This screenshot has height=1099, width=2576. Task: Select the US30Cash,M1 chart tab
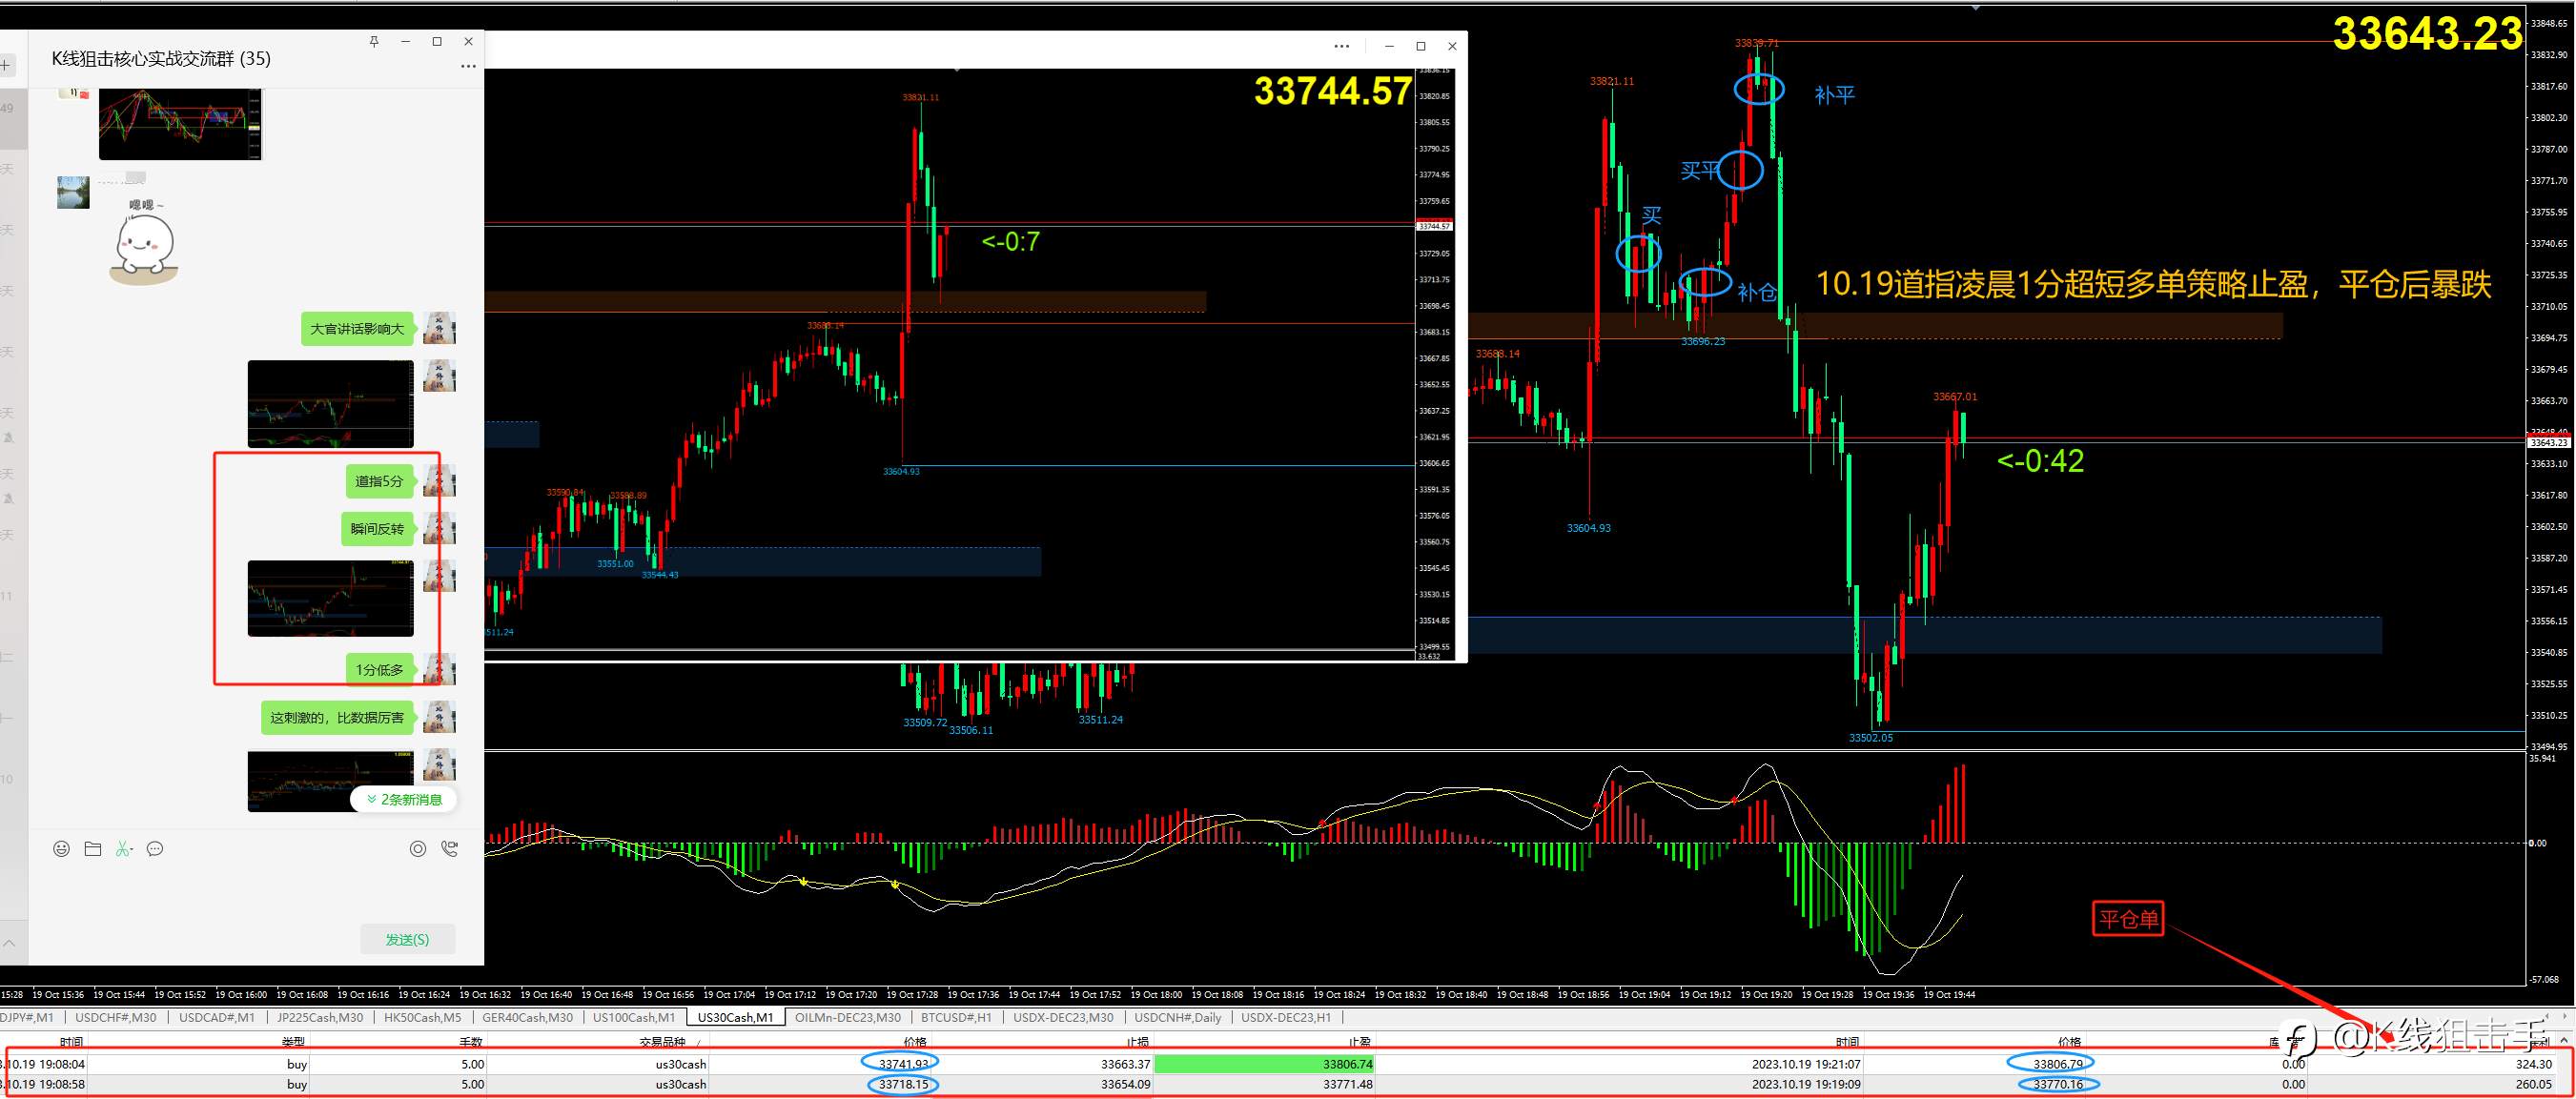736,1018
